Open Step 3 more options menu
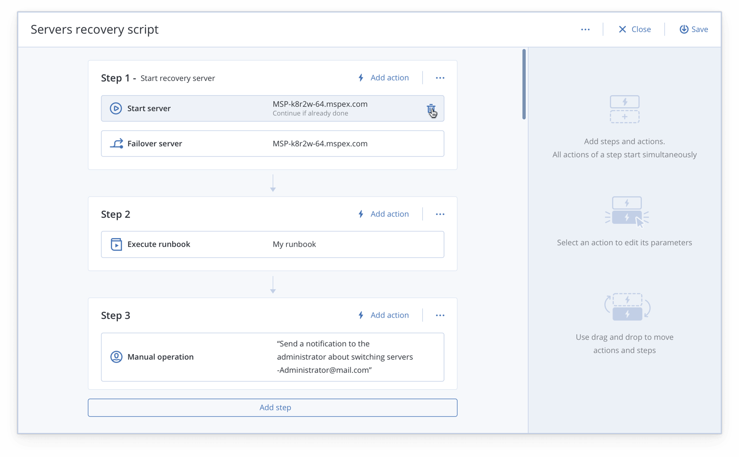 (440, 316)
